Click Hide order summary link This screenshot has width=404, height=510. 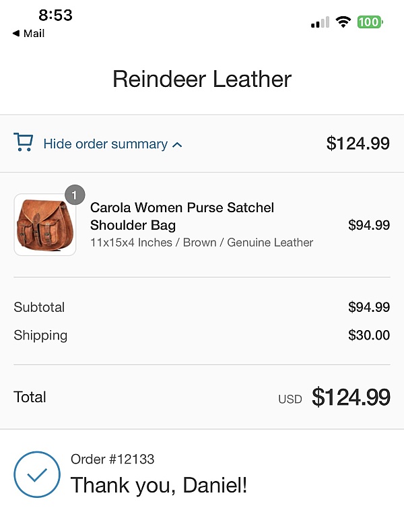[x=106, y=144]
